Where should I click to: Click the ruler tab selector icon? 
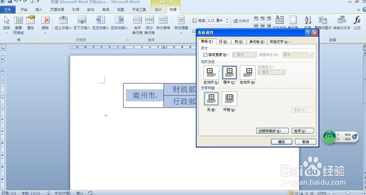coord(3,47)
